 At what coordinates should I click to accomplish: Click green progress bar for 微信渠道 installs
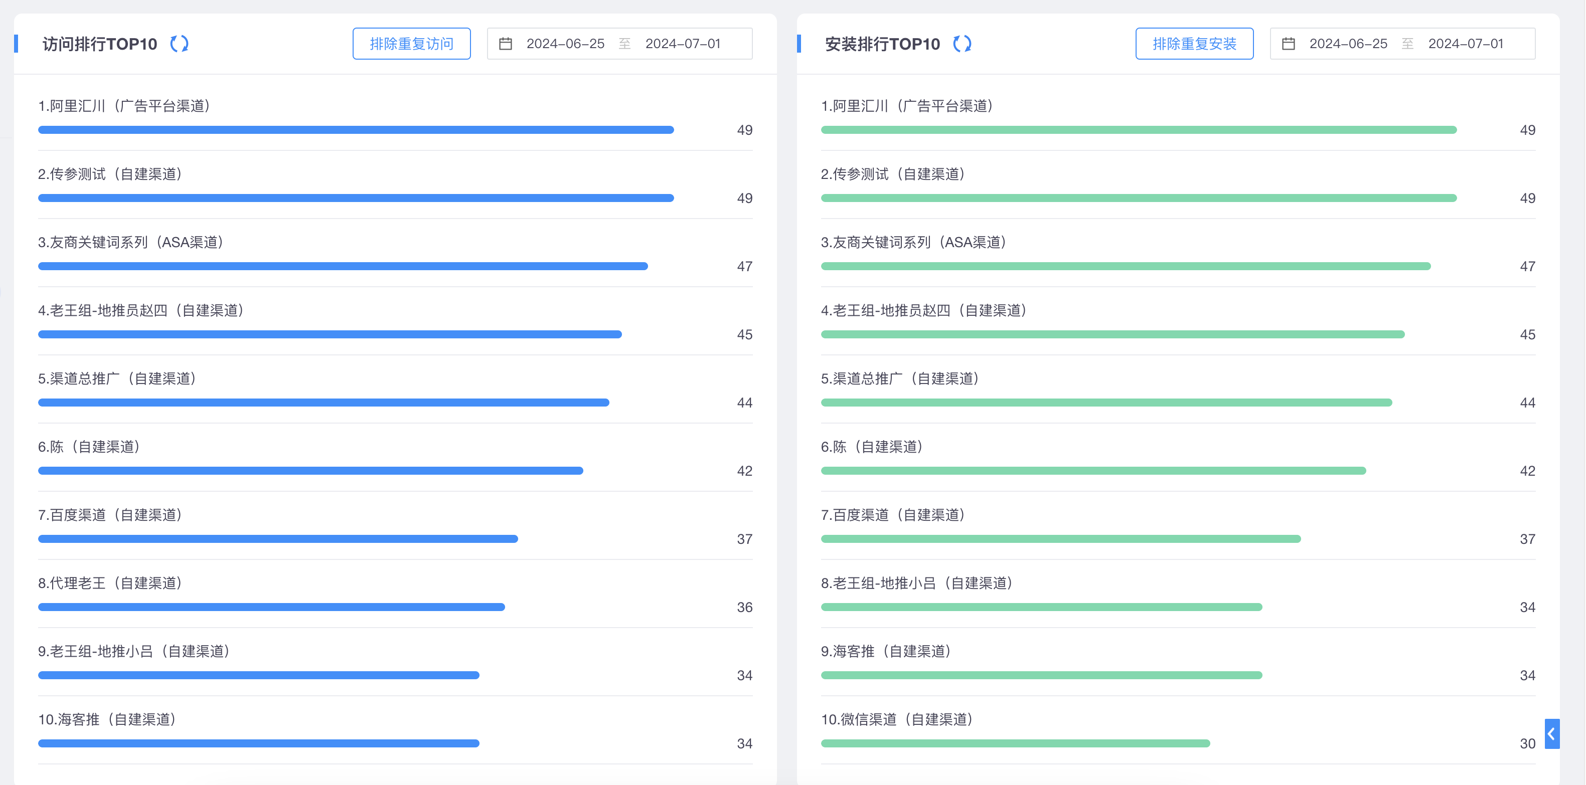(x=1016, y=743)
